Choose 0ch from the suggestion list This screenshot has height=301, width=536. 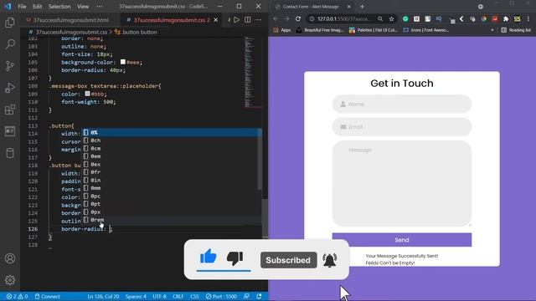point(171,140)
